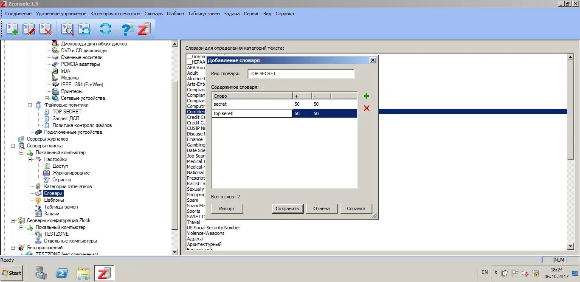Screen dimensions: 580x282
Task: Click the Отмена button
Action: pos(321,209)
